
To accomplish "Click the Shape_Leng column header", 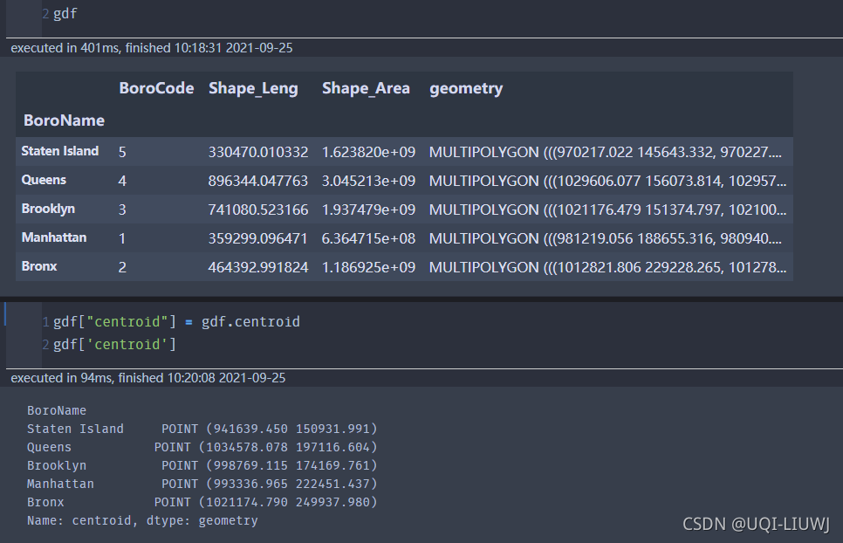I will coord(253,88).
